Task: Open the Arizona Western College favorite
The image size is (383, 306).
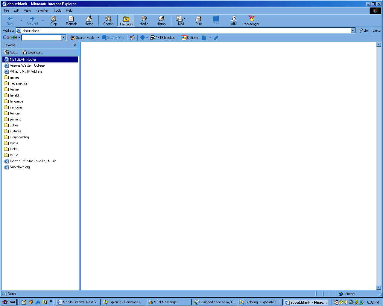Action: click(x=40, y=65)
